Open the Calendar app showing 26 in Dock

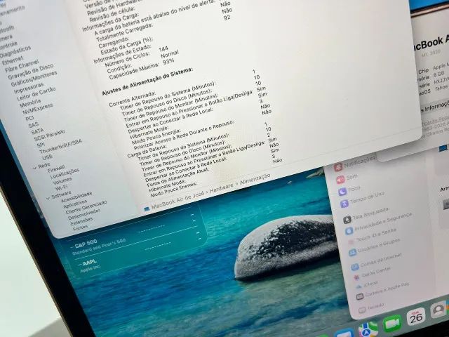[x=416, y=317]
